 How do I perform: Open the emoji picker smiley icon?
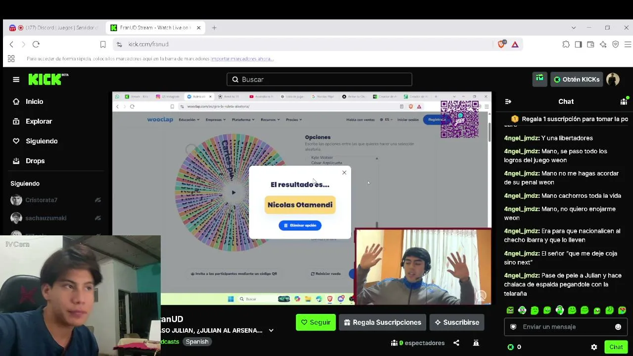click(618, 327)
